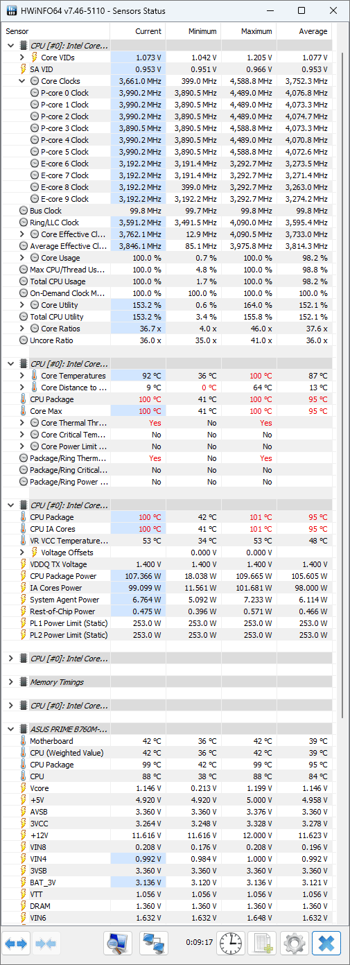
Task: Expand the Core Power Limit row
Action: pos(22,446)
